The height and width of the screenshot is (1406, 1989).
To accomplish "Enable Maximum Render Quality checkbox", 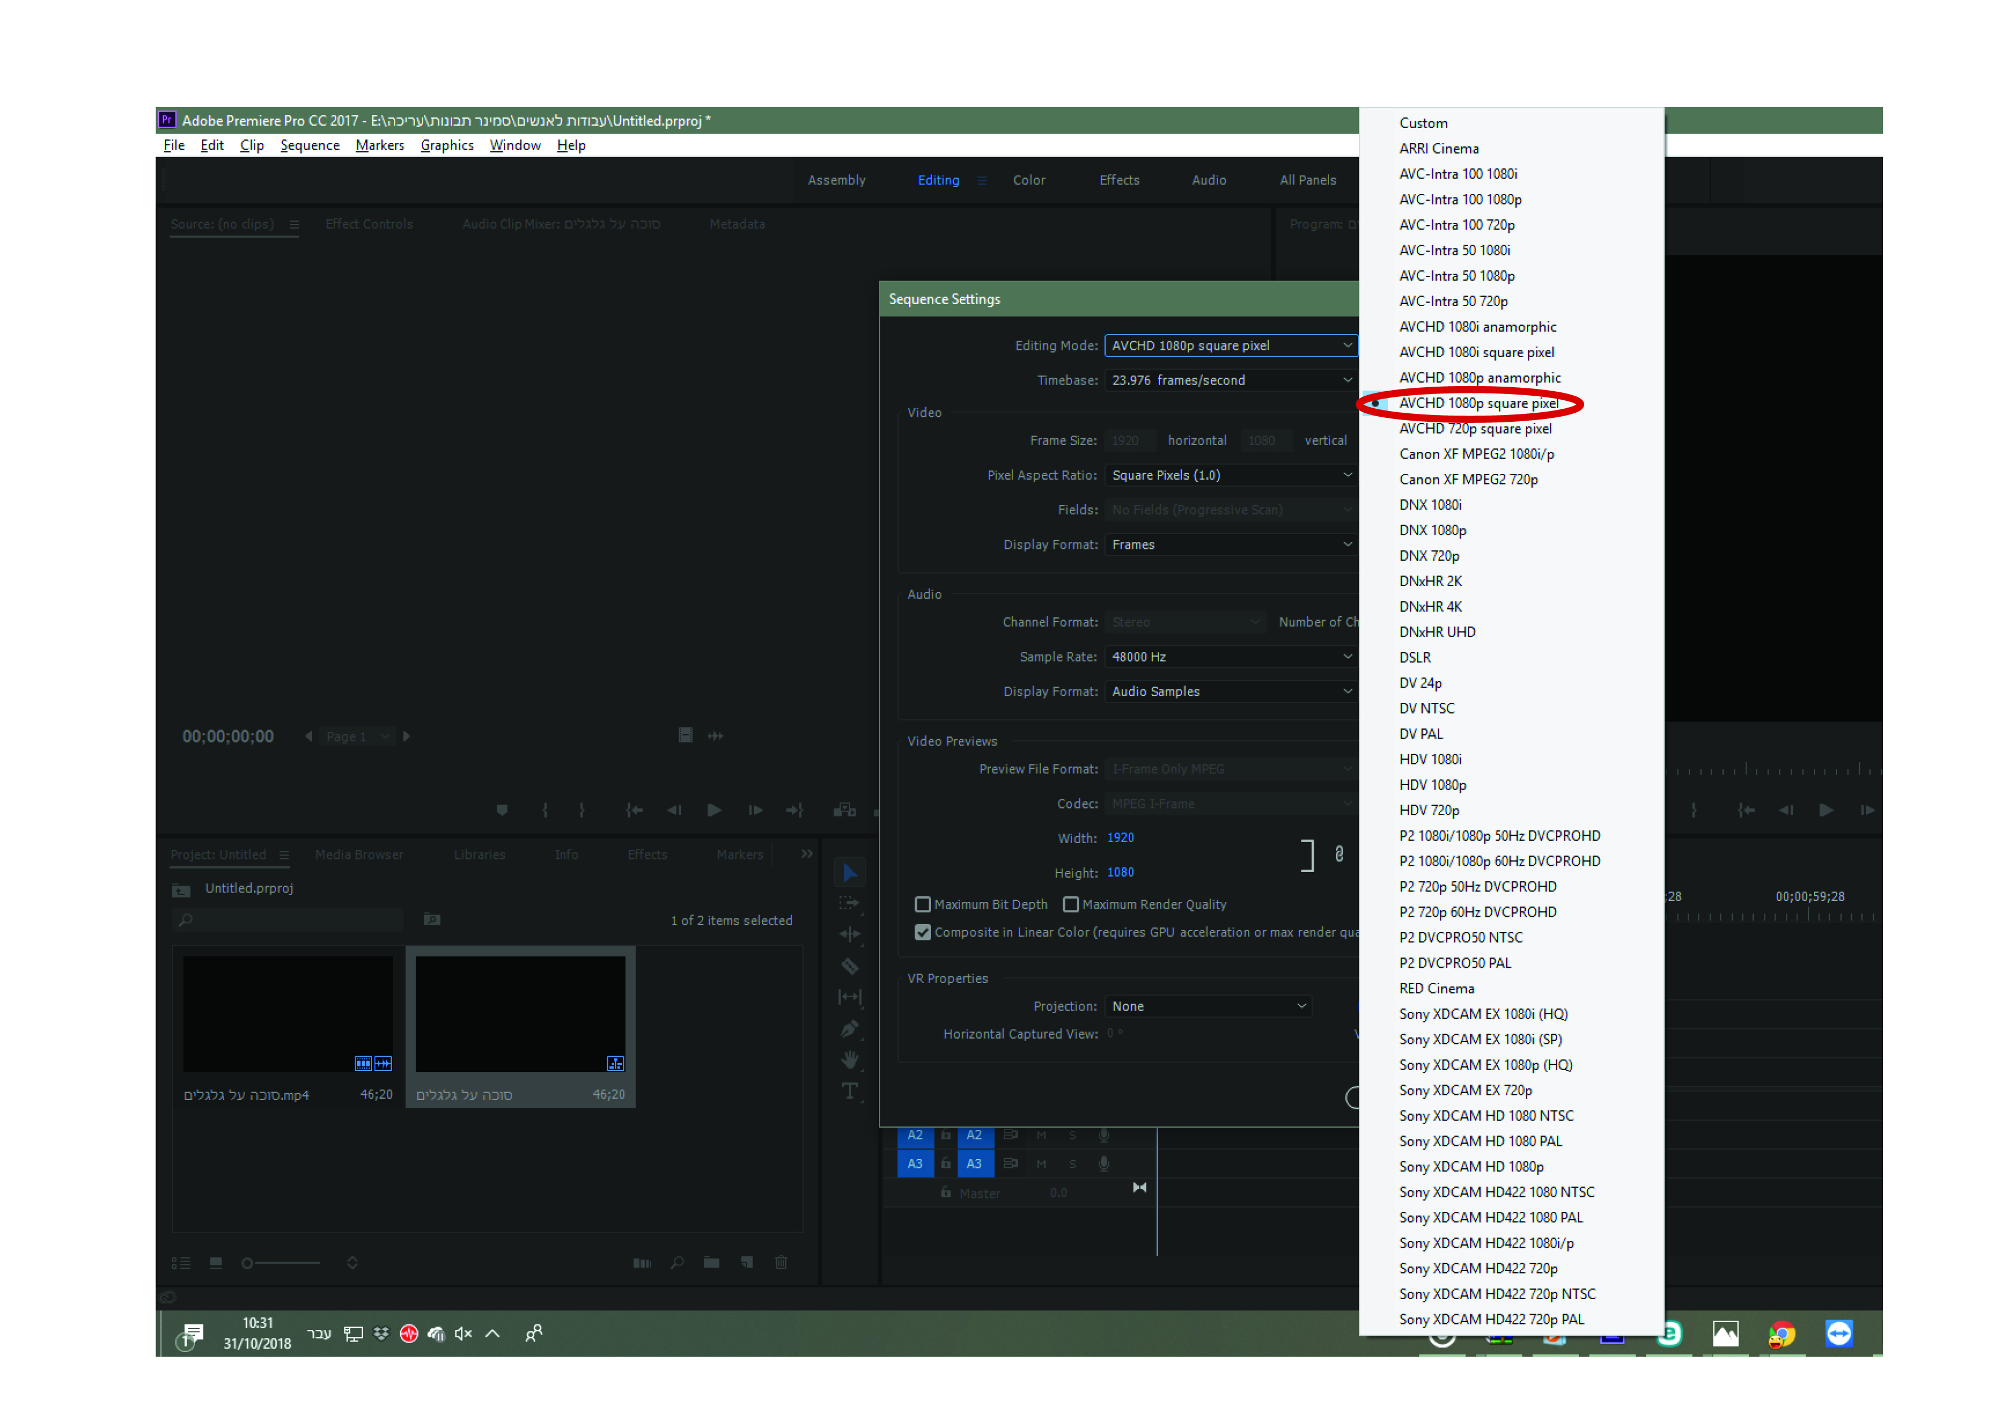I will (1070, 904).
